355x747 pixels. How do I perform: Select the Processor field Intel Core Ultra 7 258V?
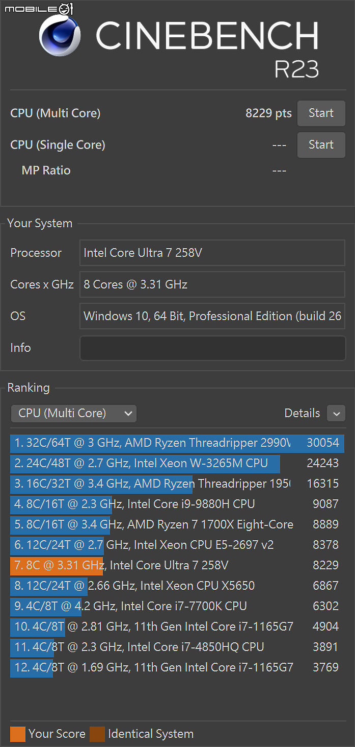213,253
